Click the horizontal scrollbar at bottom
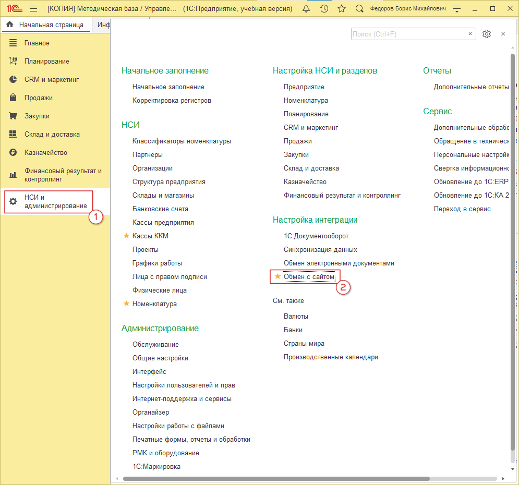 275,478
